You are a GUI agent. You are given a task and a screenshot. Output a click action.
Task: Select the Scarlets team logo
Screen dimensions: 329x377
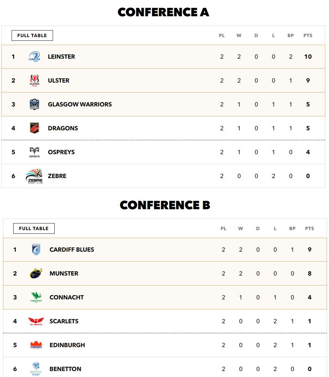coord(36,321)
